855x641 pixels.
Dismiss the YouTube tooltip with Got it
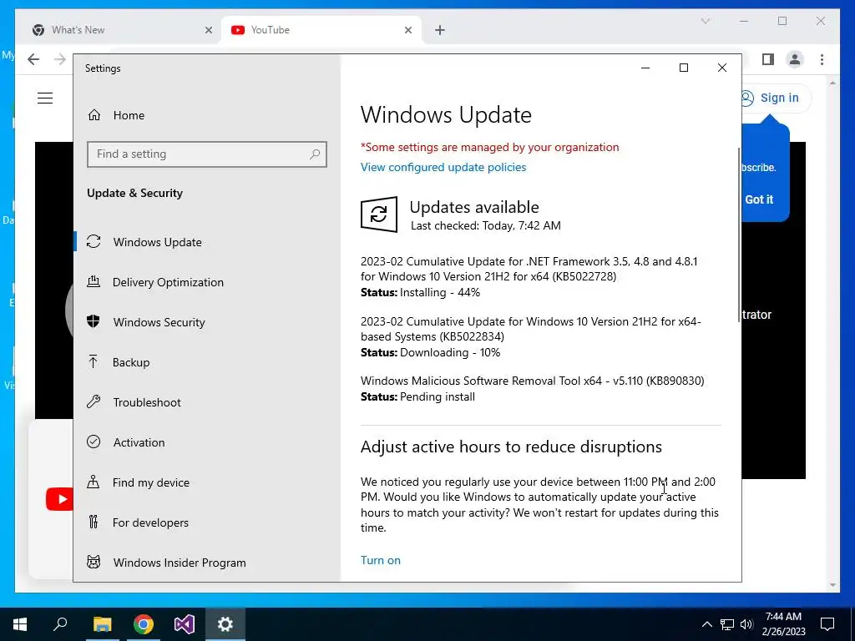point(759,199)
